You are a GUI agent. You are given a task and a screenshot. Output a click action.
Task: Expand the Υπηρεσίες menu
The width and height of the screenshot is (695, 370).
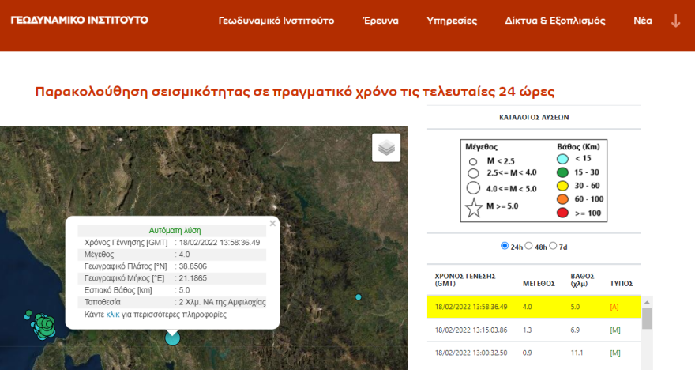click(452, 21)
